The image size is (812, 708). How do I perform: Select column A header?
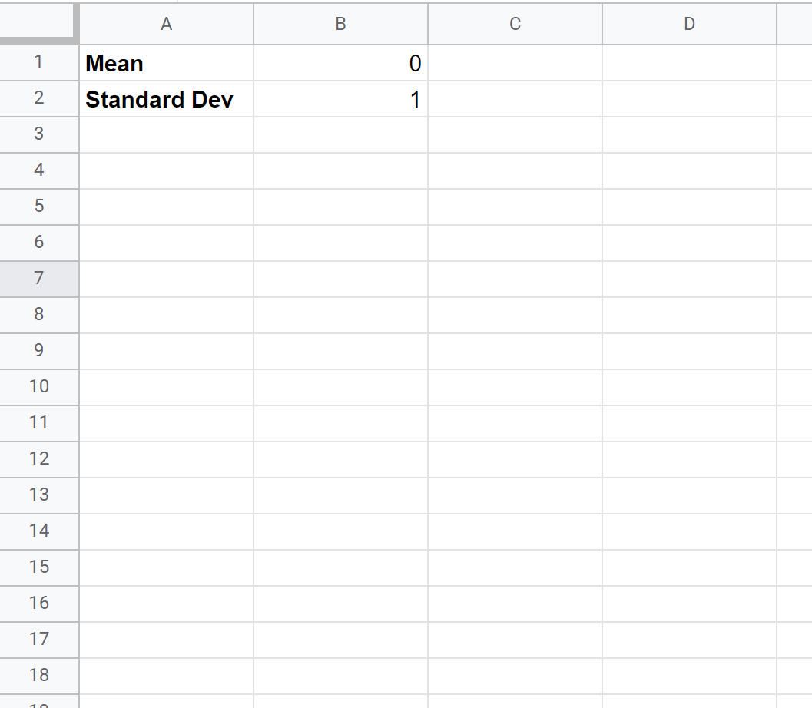click(166, 24)
